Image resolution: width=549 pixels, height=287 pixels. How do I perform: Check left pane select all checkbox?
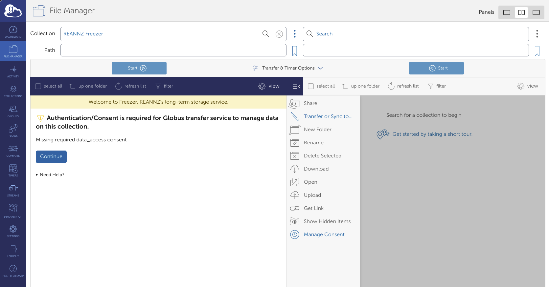point(38,86)
